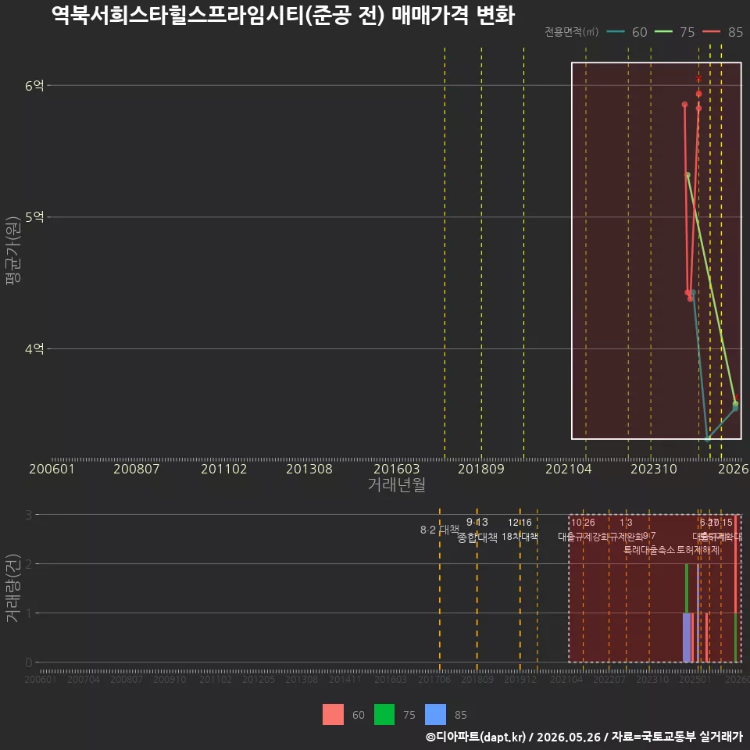Image resolution: width=750 pixels, height=750 pixels.
Task: Click 201102 on the price chart x-axis
Action: (224, 469)
